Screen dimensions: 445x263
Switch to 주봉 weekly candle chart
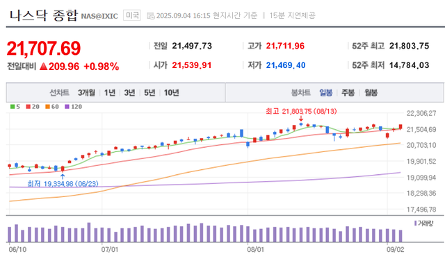348,92
